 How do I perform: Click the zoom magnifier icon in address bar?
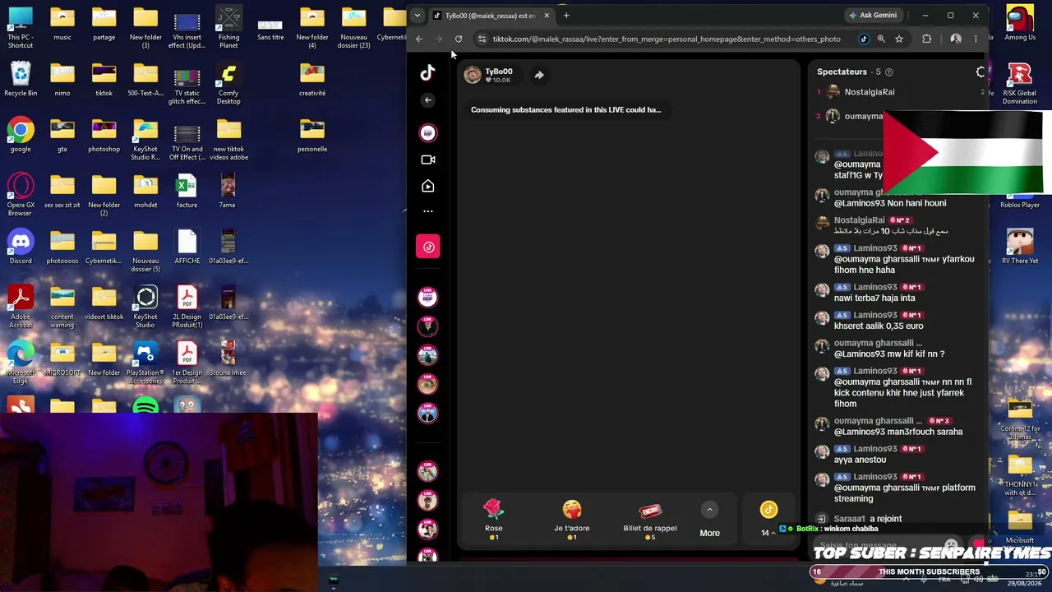pos(881,39)
